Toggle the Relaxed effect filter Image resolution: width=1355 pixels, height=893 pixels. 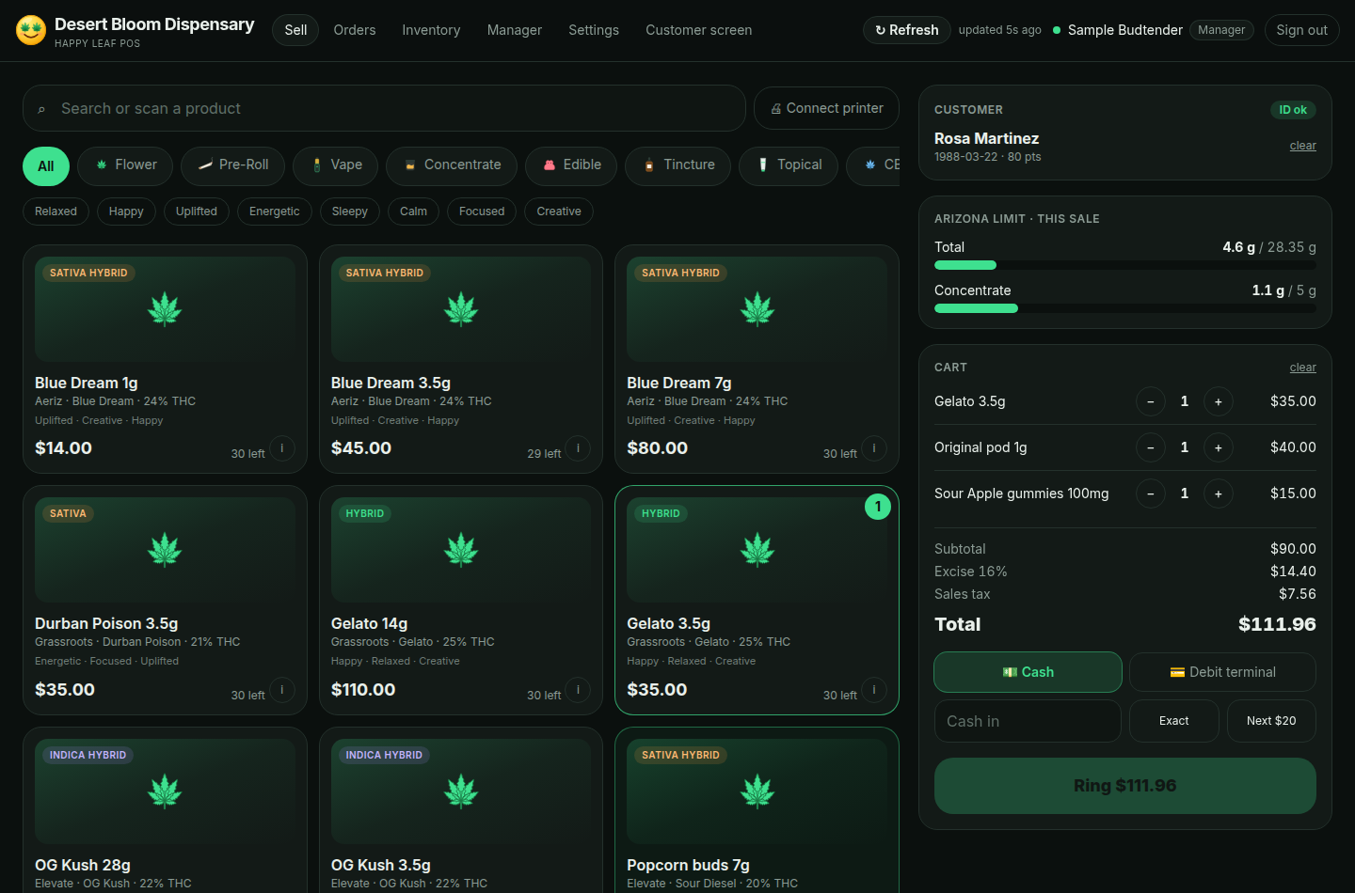(x=56, y=211)
